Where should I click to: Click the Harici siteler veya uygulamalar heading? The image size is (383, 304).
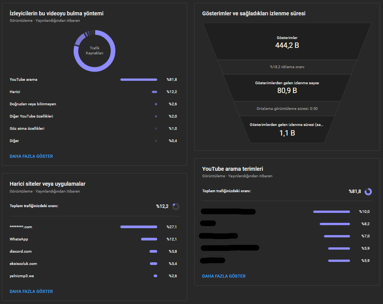tap(48, 184)
